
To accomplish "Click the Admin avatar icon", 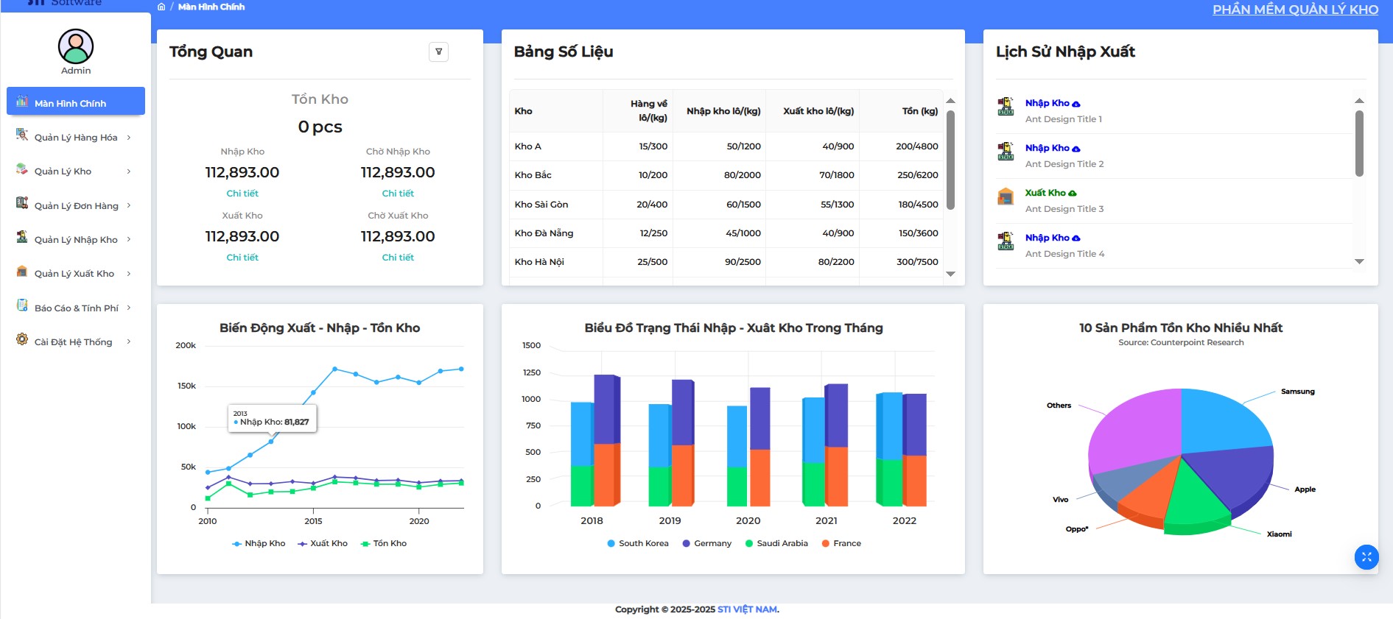I will click(76, 46).
